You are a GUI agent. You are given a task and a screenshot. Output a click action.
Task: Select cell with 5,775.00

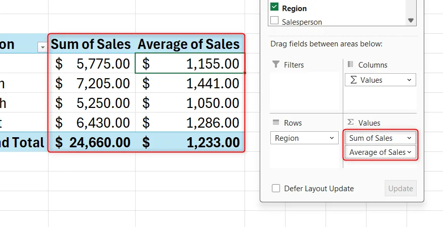click(92, 64)
